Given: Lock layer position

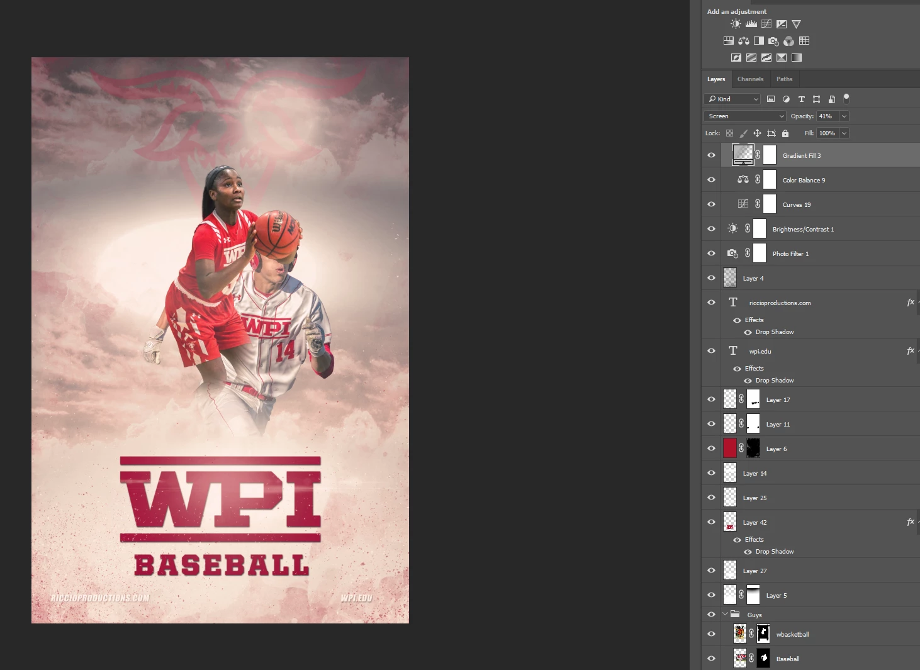Looking at the screenshot, I should 757,133.
